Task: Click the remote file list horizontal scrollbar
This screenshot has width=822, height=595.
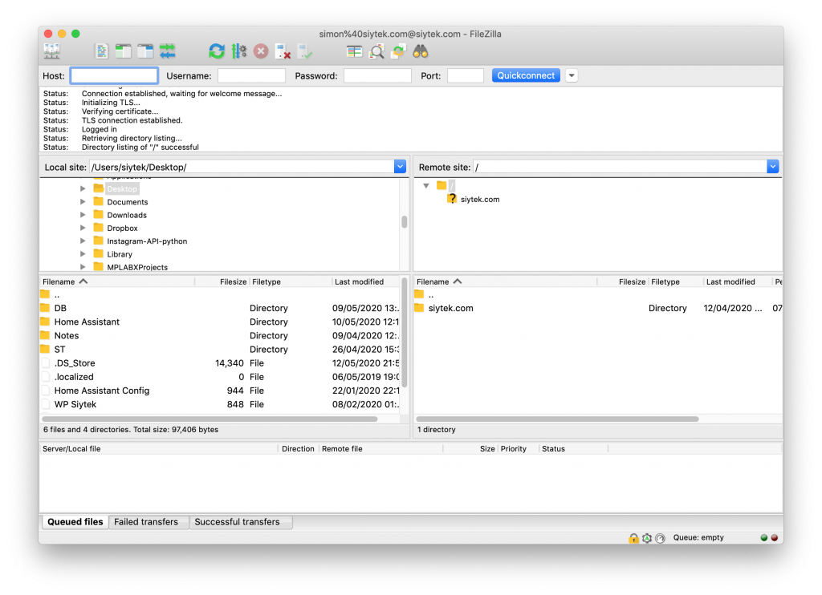Action: point(558,419)
